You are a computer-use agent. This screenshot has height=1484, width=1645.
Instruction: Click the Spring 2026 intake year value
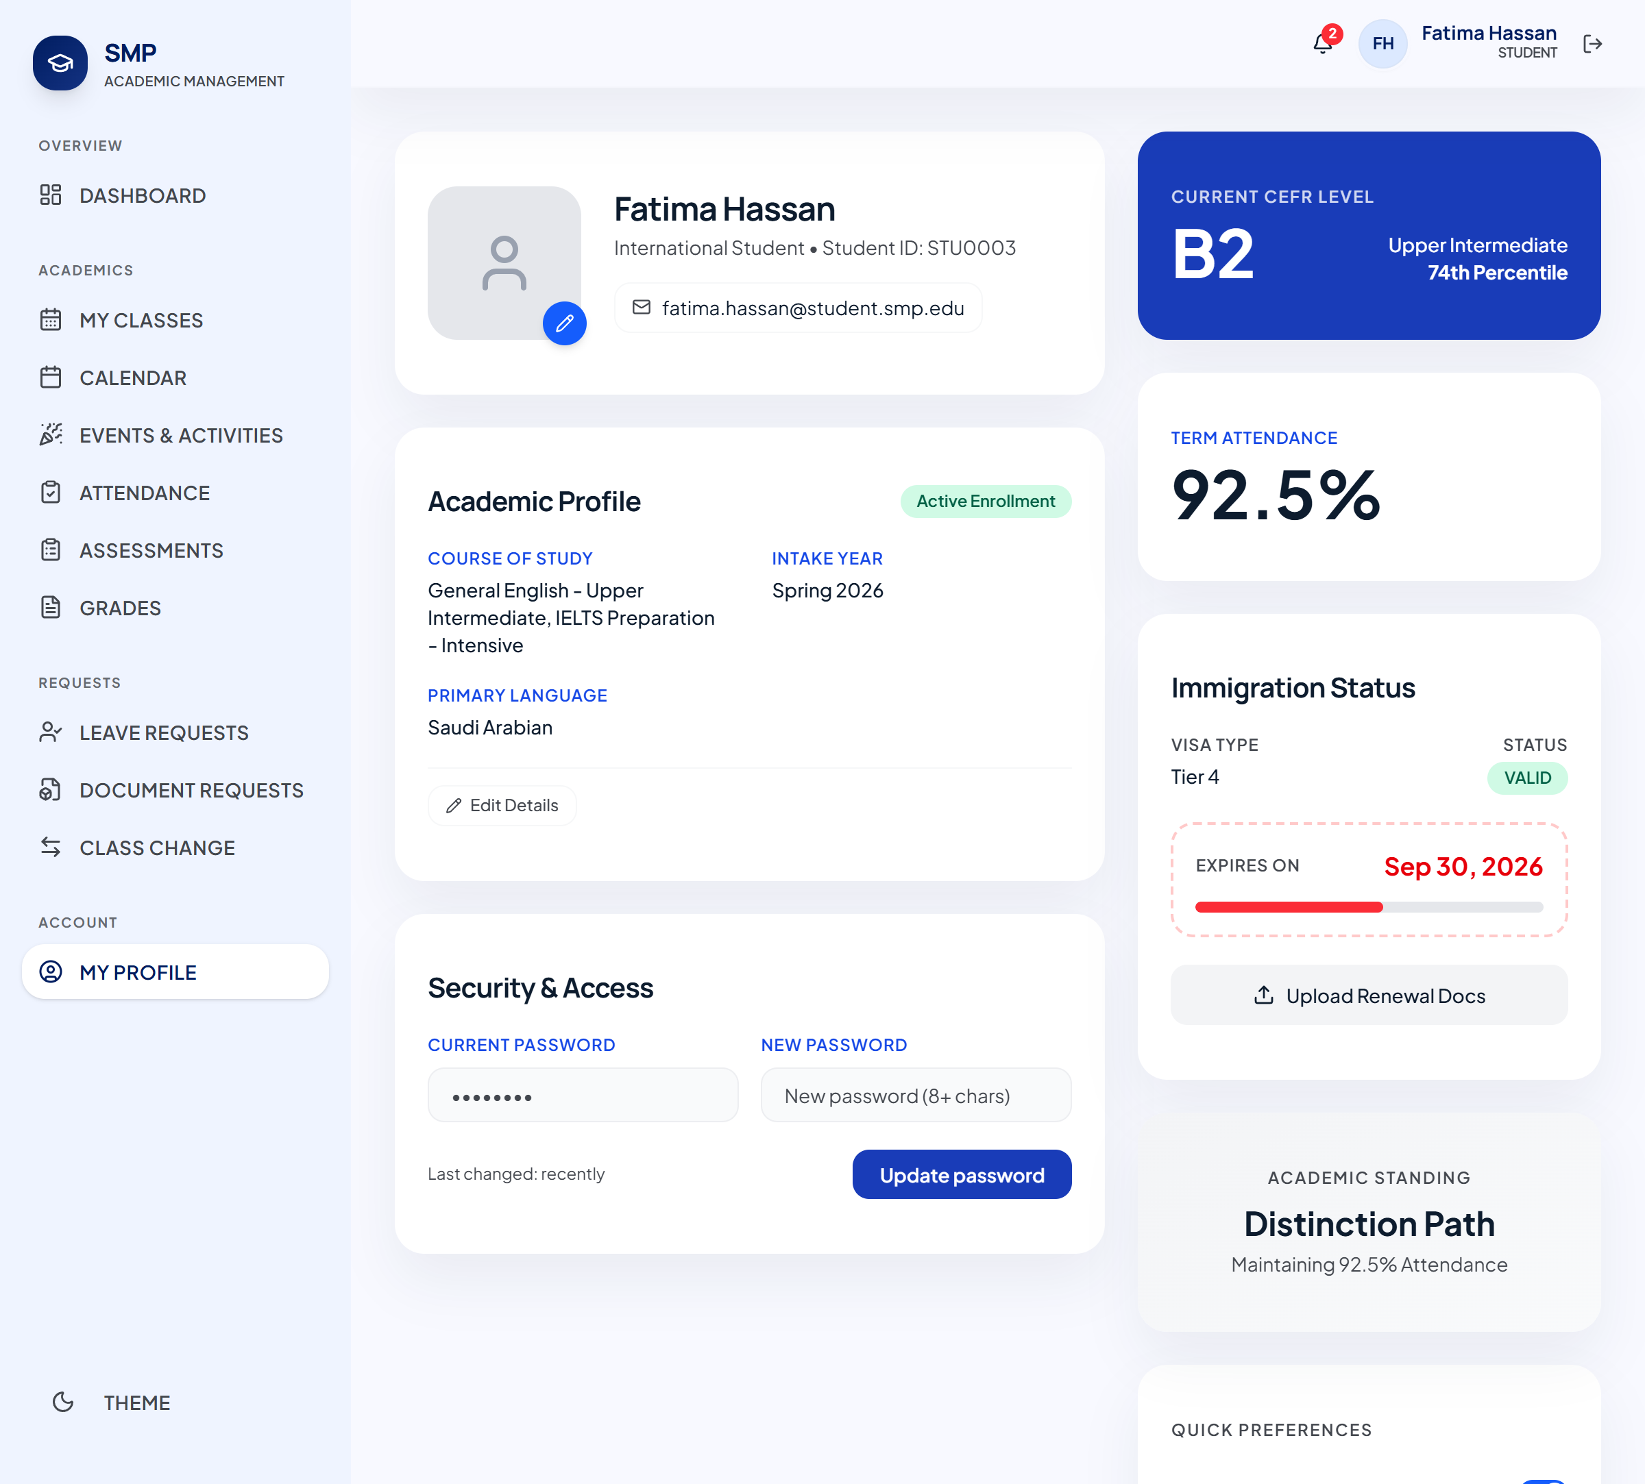(x=827, y=591)
